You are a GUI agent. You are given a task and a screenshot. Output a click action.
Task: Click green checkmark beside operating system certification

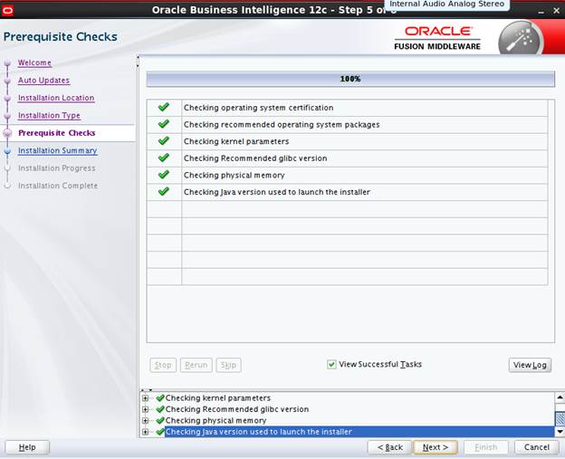[x=164, y=108]
